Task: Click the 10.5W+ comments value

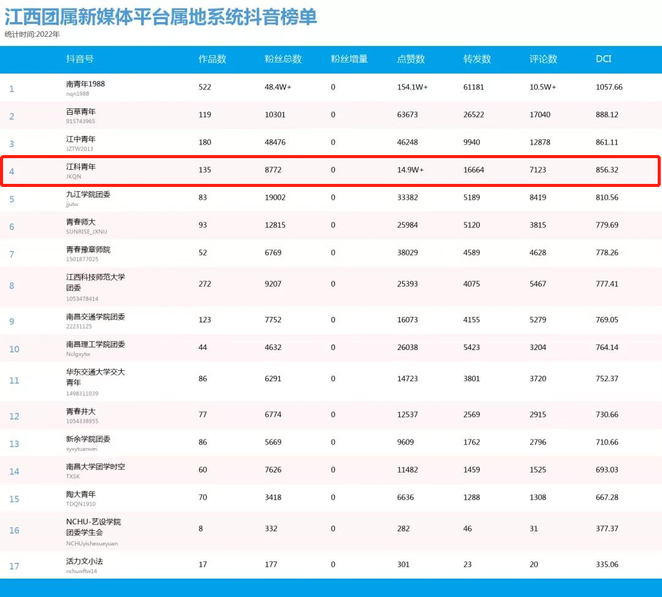Action: (x=543, y=87)
